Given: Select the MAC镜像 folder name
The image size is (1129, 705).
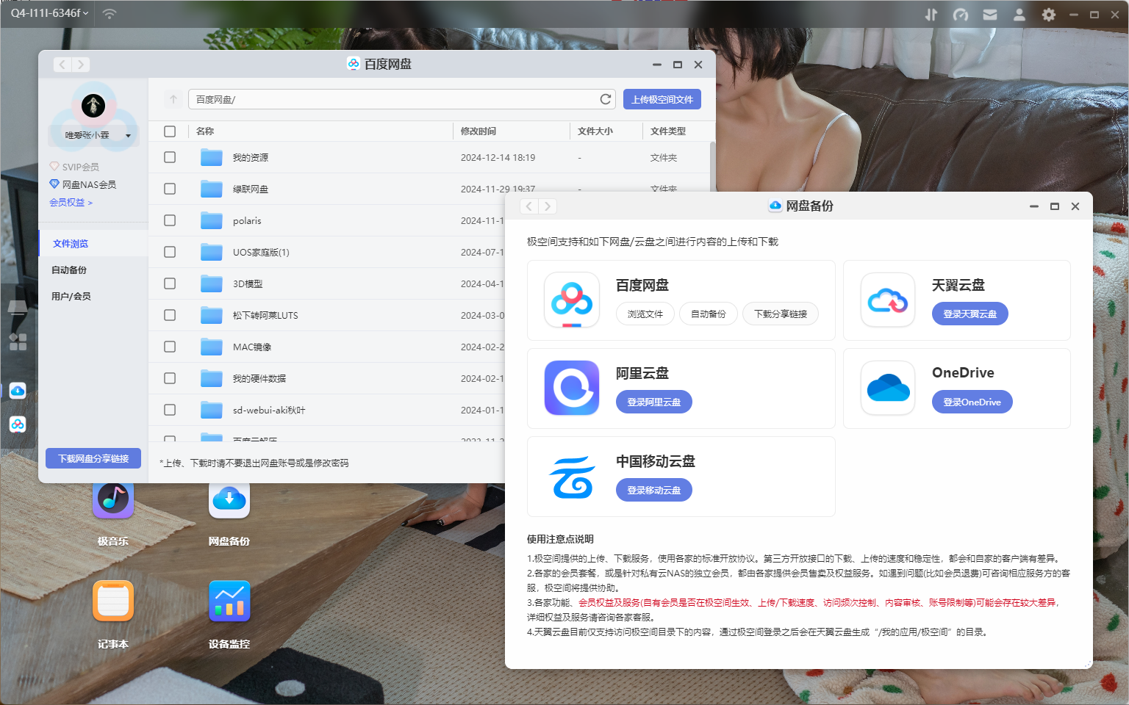Looking at the screenshot, I should pos(252,347).
